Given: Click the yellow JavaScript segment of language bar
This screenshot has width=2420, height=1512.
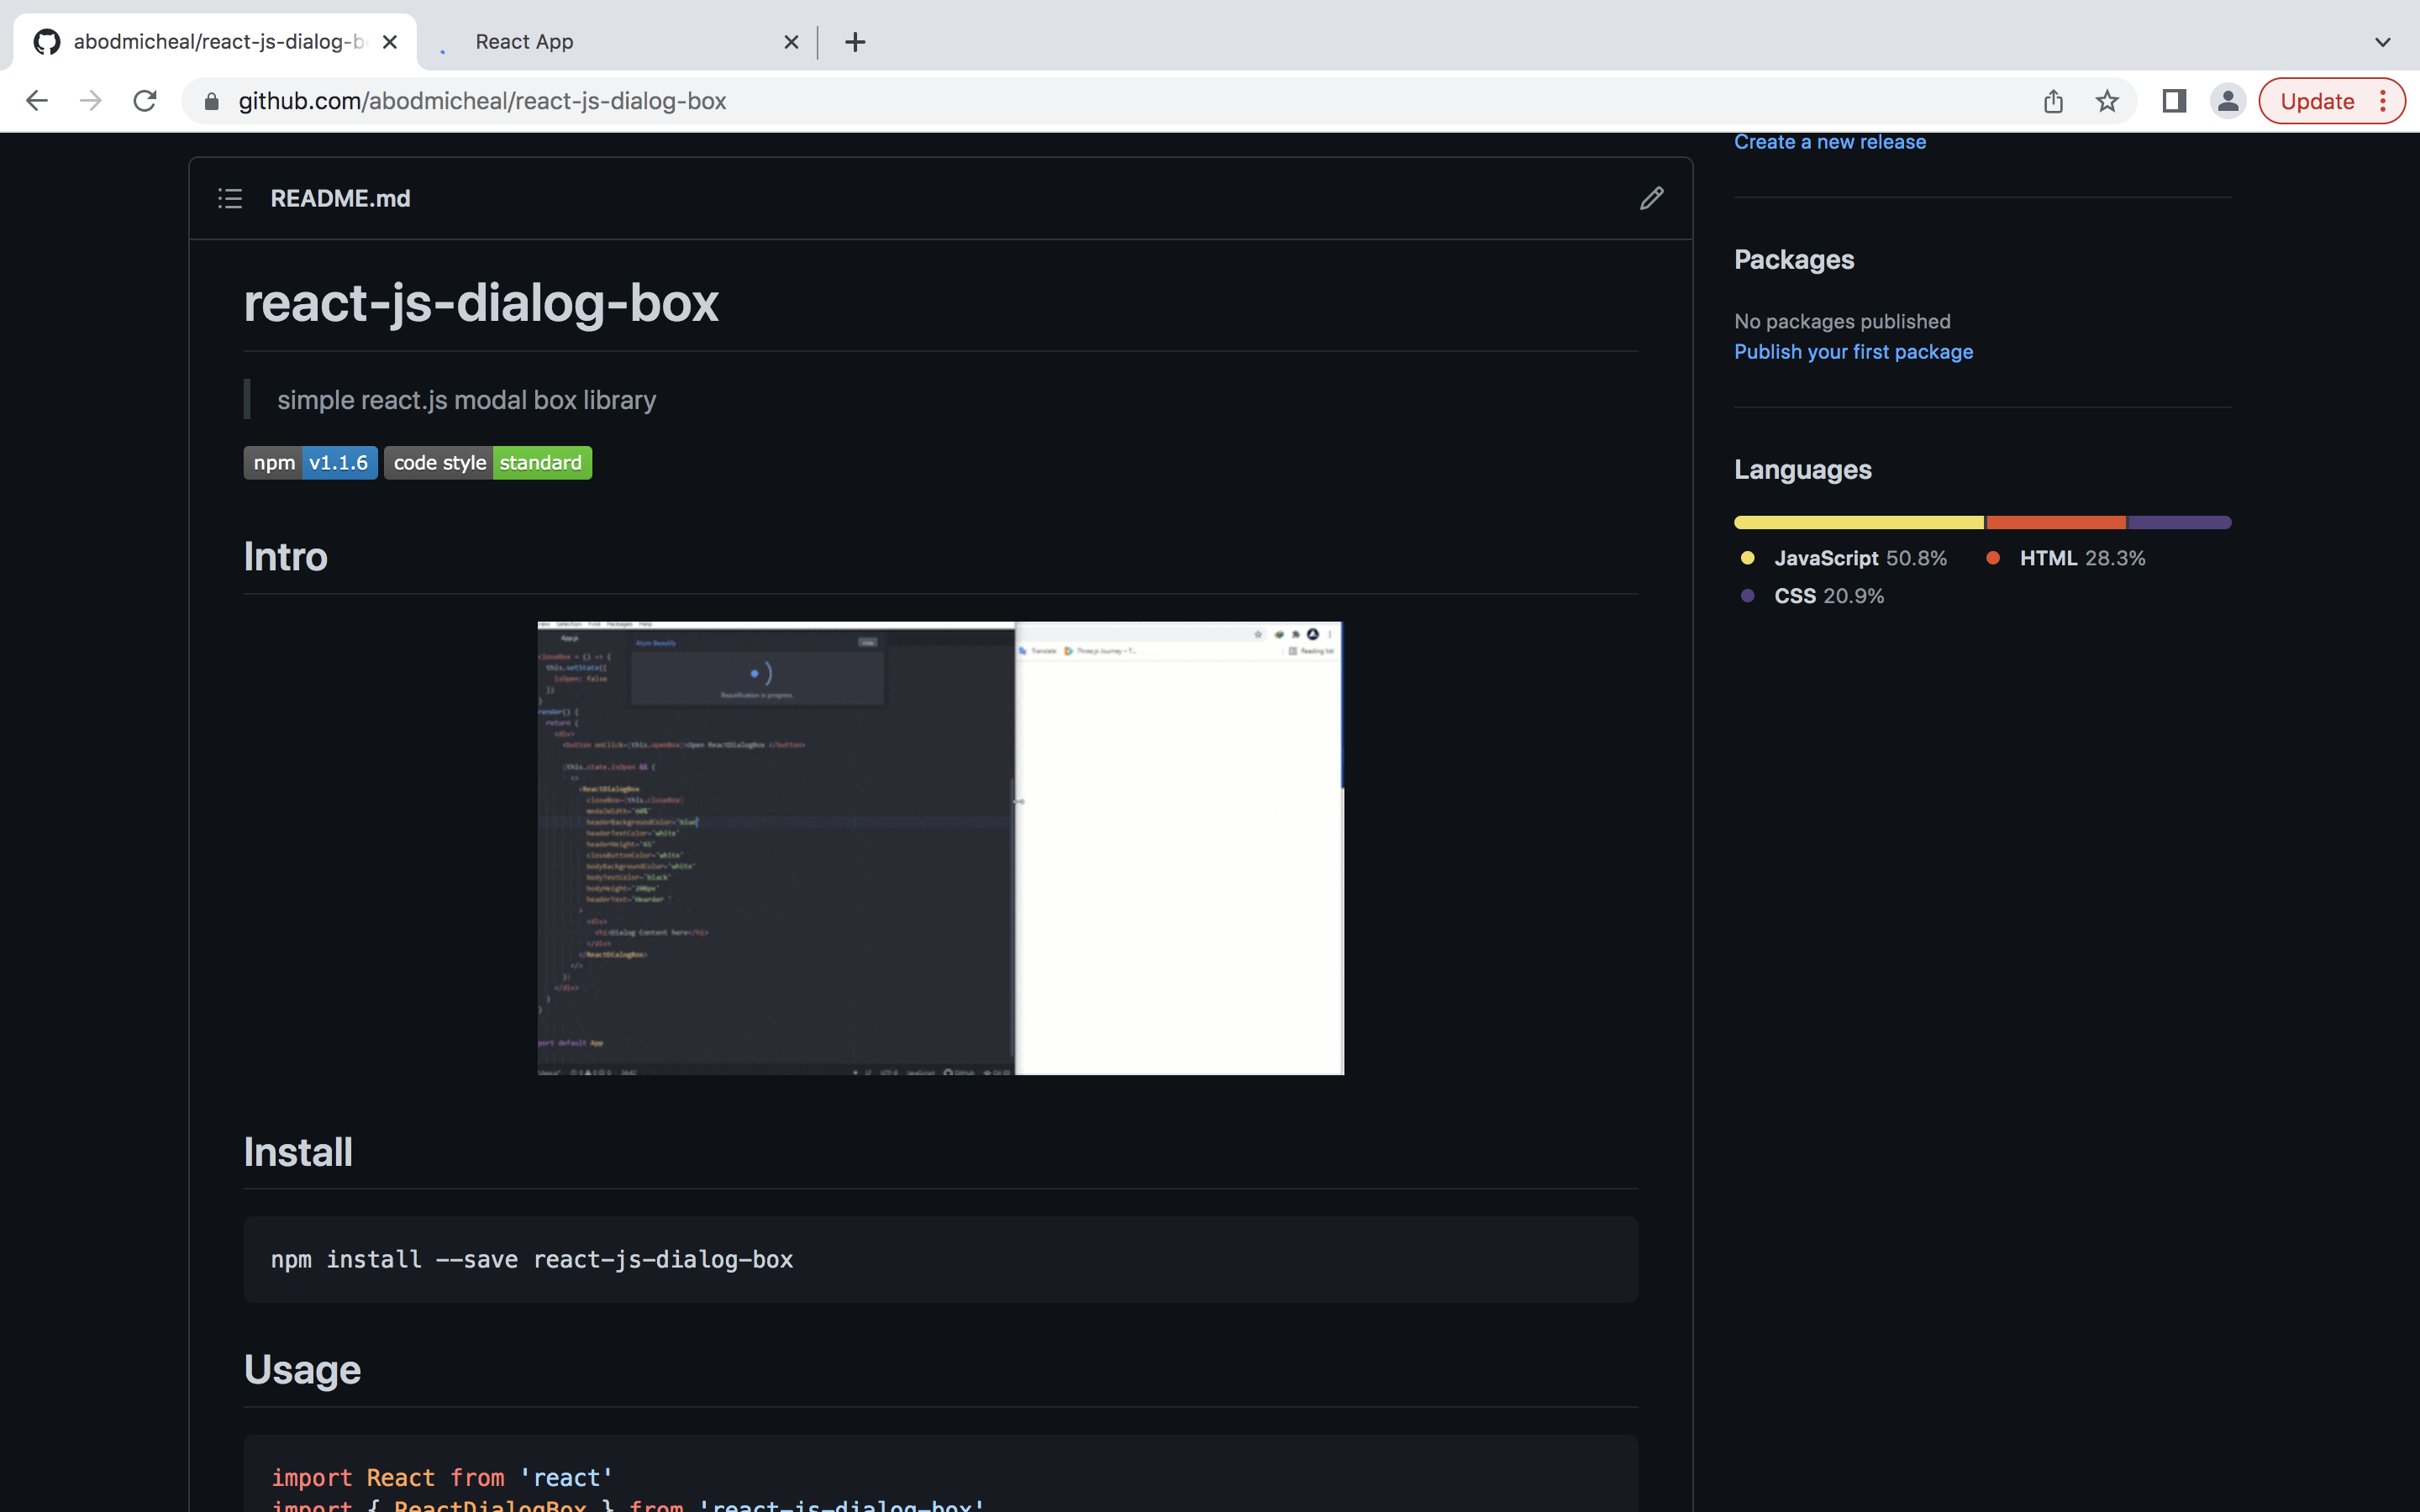Looking at the screenshot, I should tap(1859, 522).
